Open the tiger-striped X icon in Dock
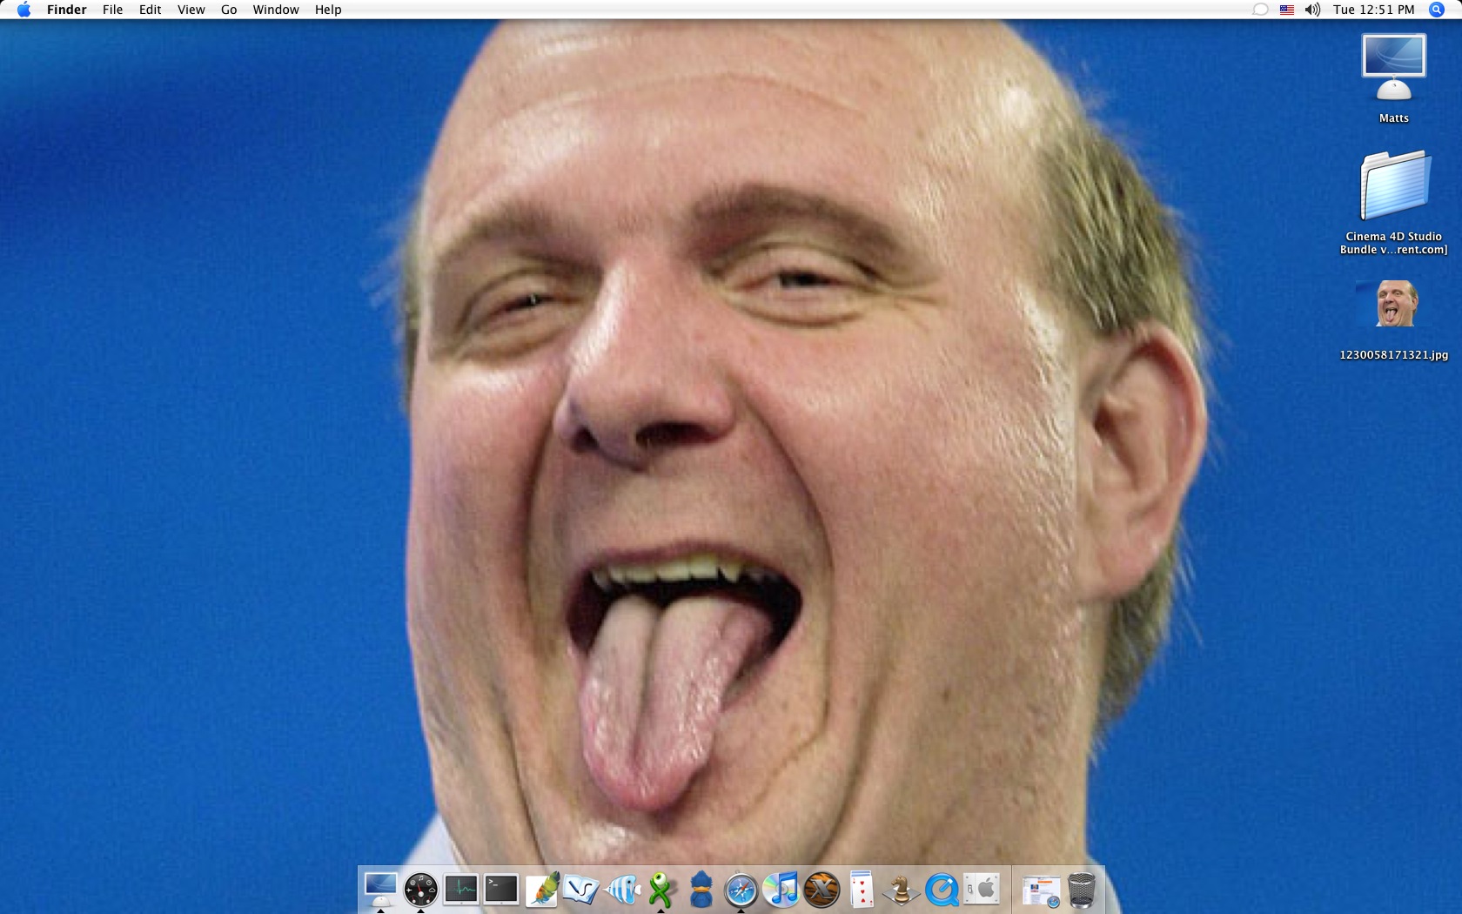 pyautogui.click(x=822, y=890)
